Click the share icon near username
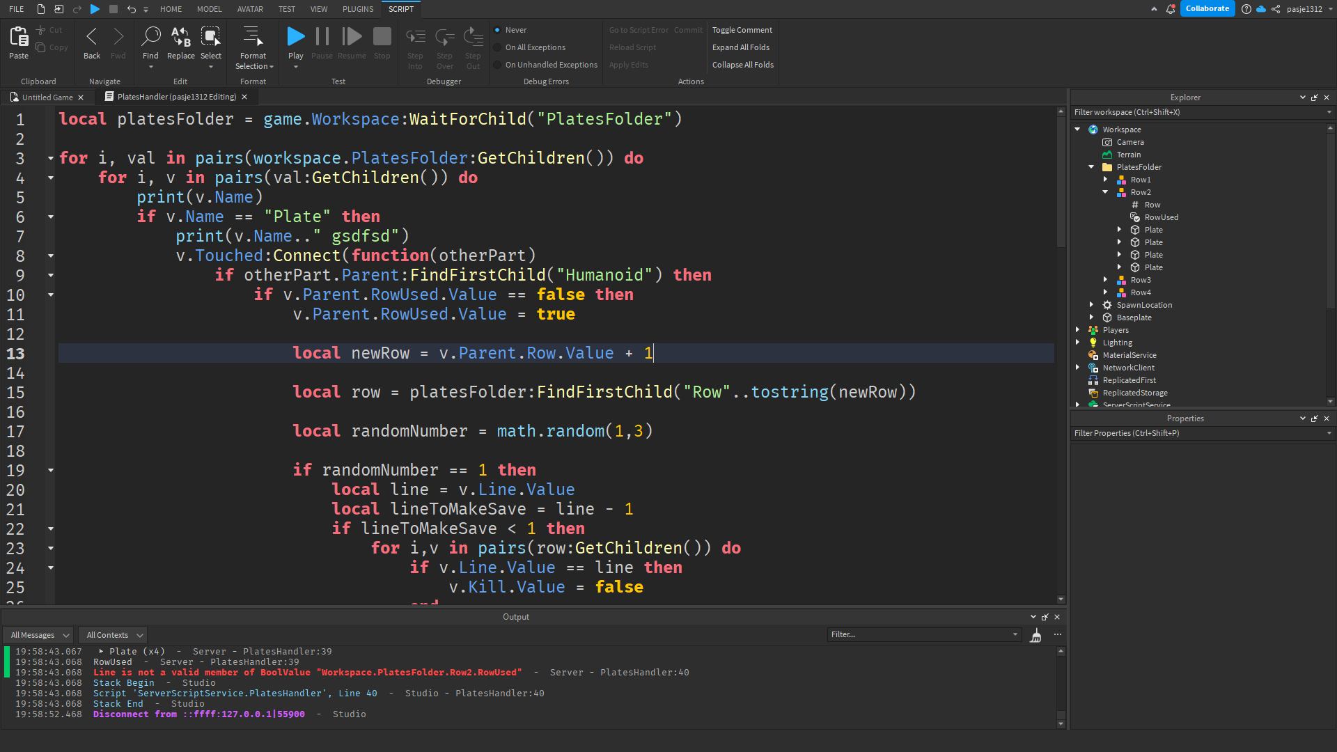 coord(1276,9)
